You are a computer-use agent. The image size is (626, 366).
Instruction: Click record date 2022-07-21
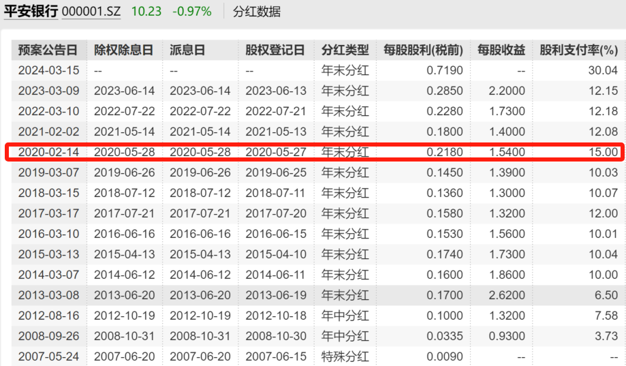[276, 111]
